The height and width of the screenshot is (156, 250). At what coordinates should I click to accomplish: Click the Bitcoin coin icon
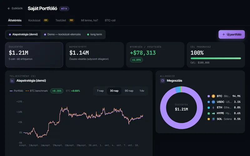pos(213,96)
